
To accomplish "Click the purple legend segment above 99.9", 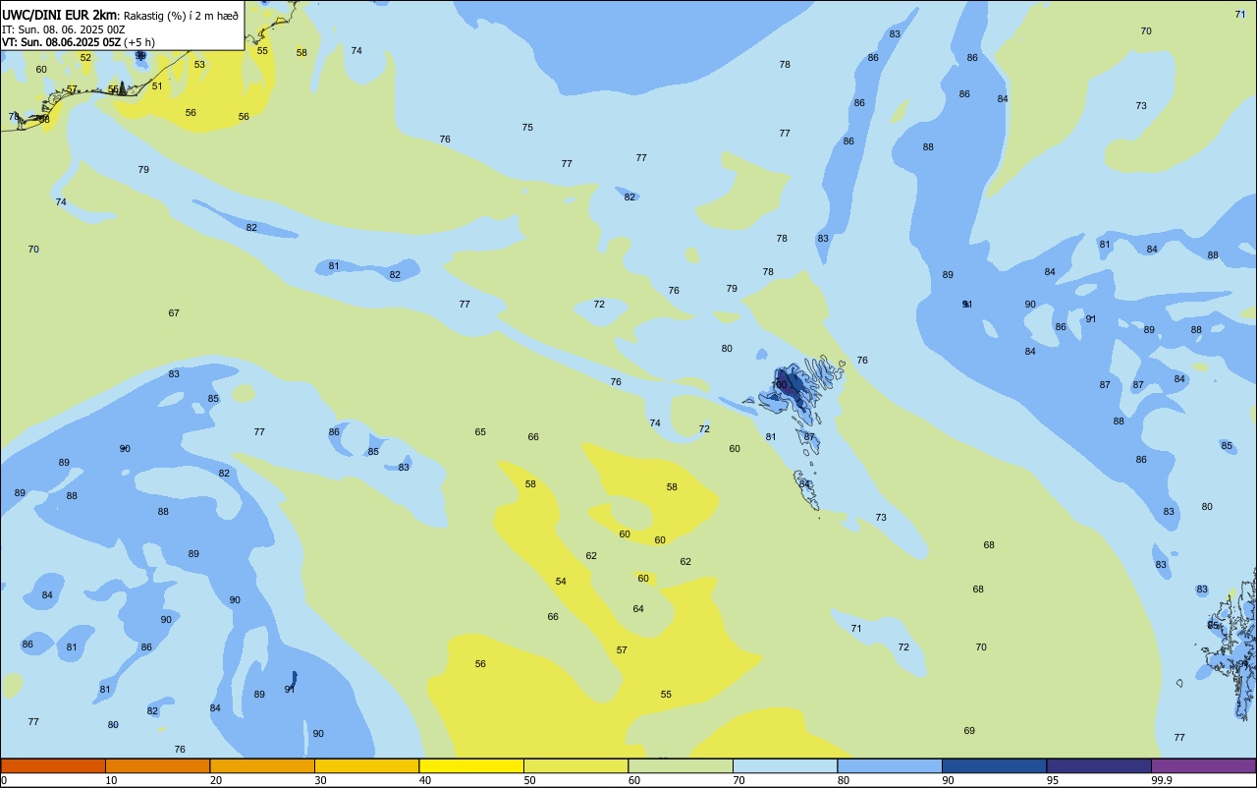I will coord(1203,765).
